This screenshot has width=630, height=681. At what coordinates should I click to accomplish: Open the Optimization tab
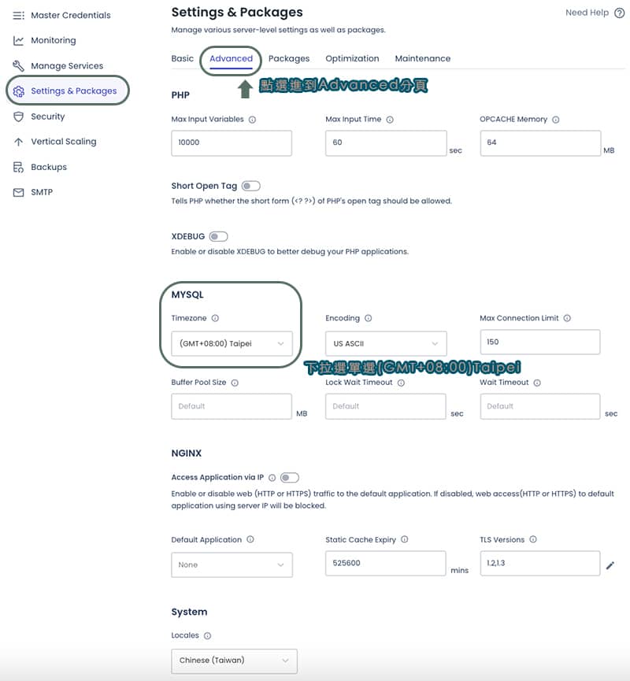352,58
